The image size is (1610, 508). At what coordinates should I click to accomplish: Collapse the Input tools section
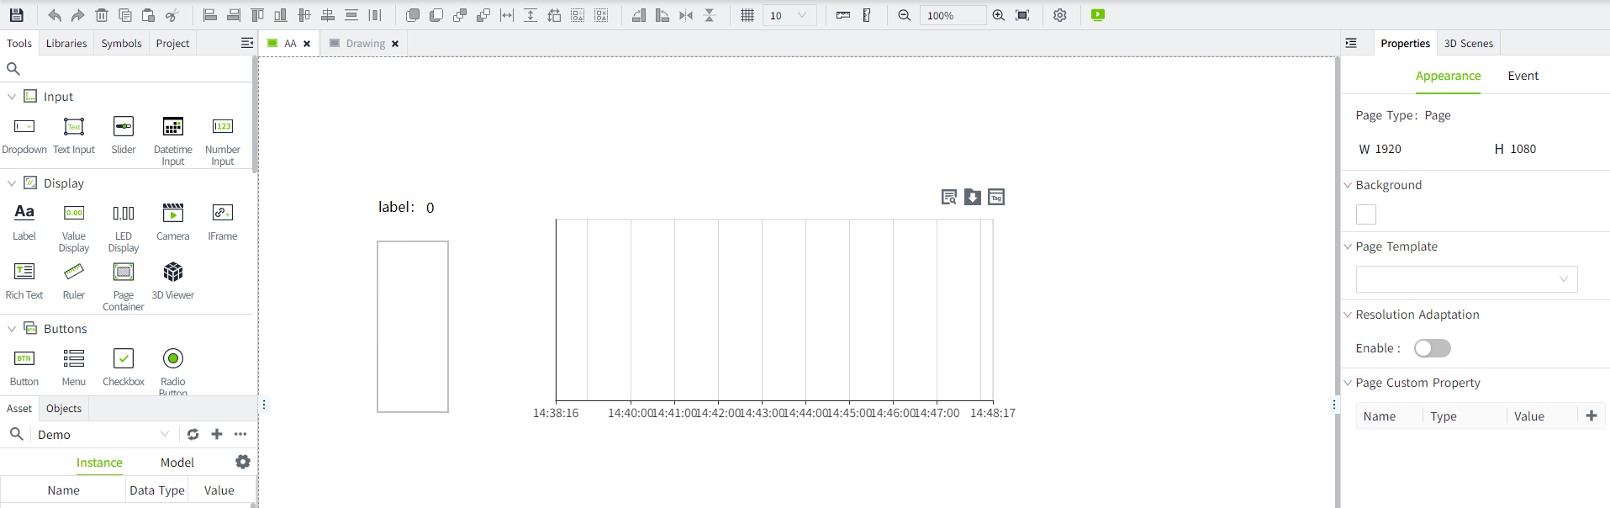pos(12,97)
